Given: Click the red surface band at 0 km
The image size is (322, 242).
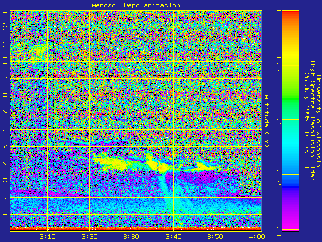Looking at the screenshot, I should click(x=136, y=229).
